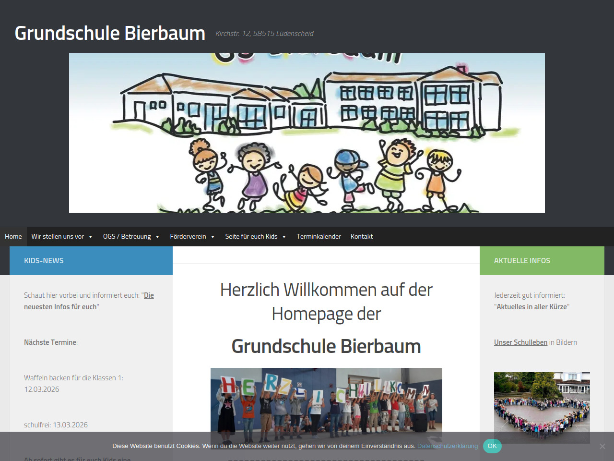The width and height of the screenshot is (614, 461).
Task: Expand the 'OGS / Betreuung' submenu arrow
Action: [157, 237]
